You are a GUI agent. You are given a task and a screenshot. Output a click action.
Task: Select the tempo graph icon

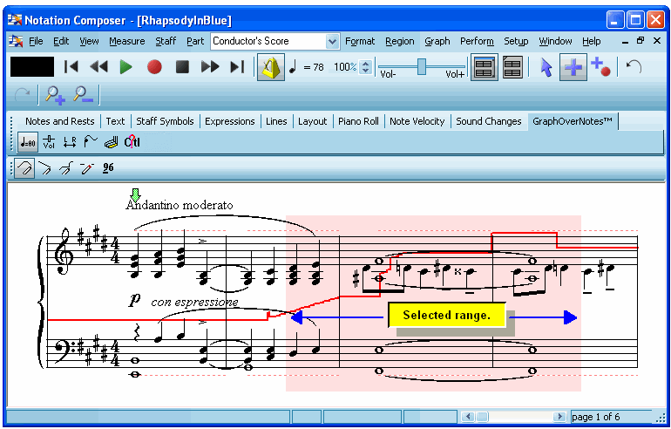pyautogui.click(x=27, y=142)
